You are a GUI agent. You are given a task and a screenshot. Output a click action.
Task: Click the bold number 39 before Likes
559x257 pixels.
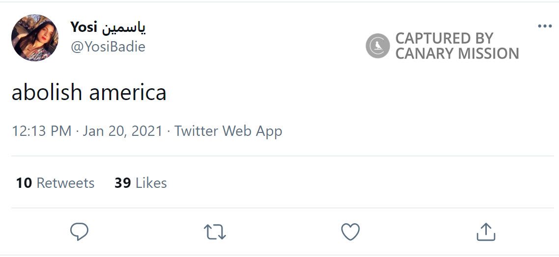(123, 183)
